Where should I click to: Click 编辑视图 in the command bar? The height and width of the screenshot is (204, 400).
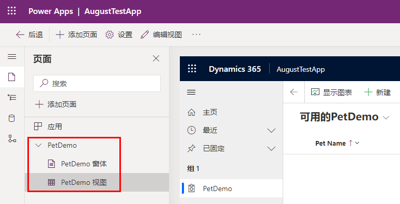click(161, 35)
